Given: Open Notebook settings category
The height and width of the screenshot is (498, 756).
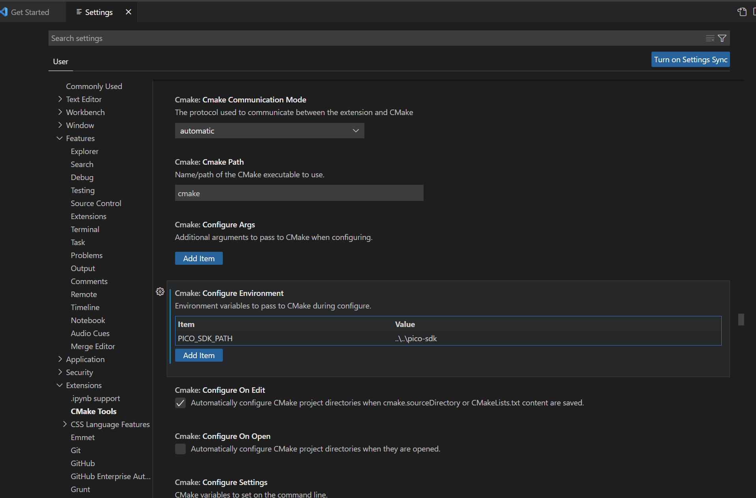Looking at the screenshot, I should (88, 320).
